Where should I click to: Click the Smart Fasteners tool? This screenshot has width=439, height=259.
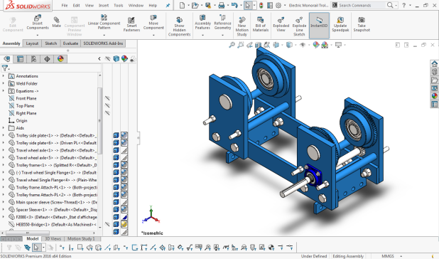point(131,24)
